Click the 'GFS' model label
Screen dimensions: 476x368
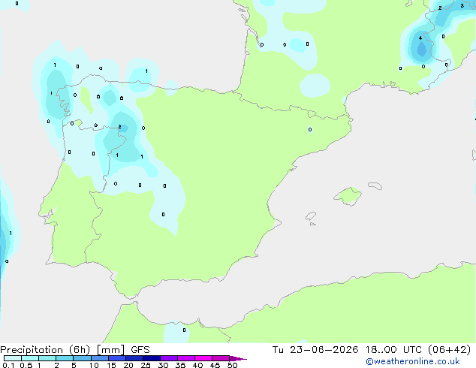(140, 350)
